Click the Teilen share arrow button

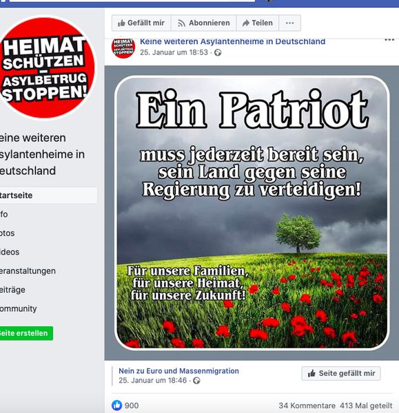[257, 23]
